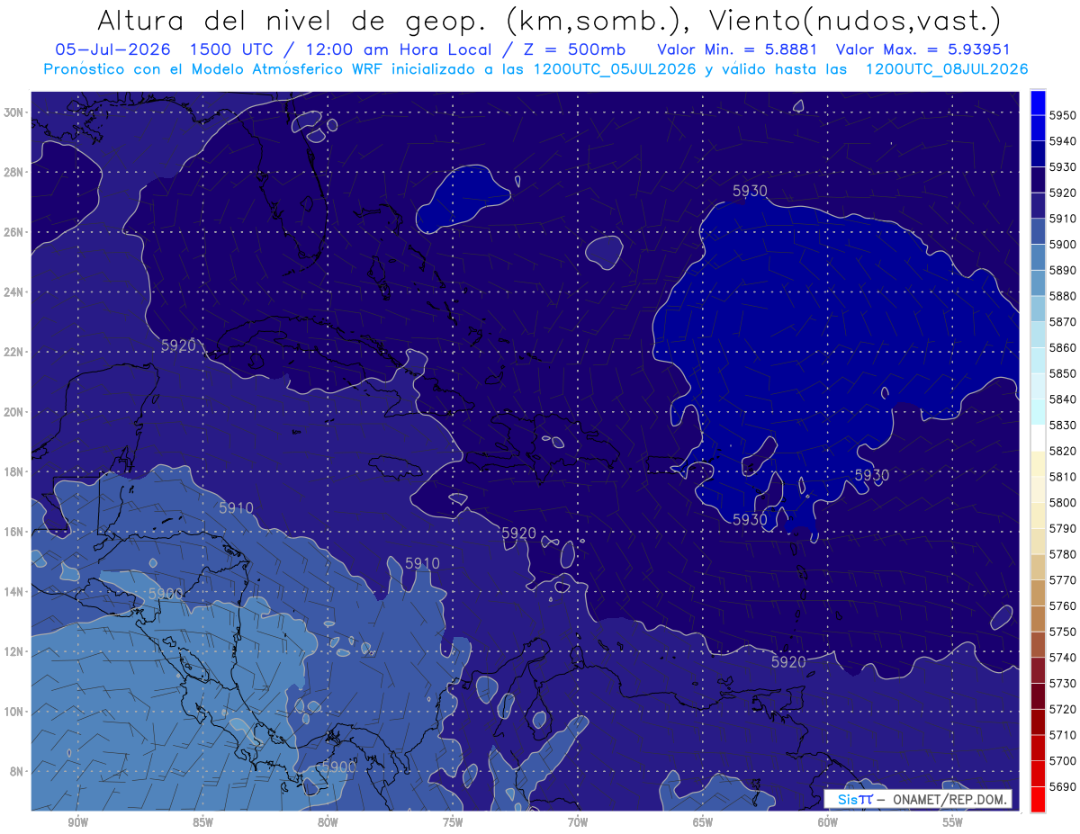1080x834 pixels.
Task: Click the valid-until time "1200UTC_08JUL2026"
Action: (946, 69)
